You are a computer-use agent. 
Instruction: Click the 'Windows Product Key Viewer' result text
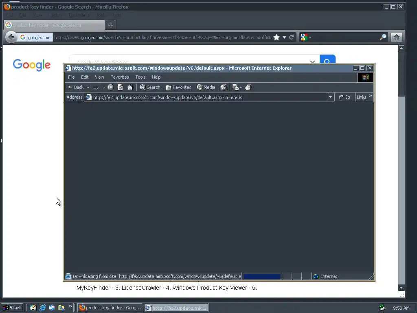[210, 288]
